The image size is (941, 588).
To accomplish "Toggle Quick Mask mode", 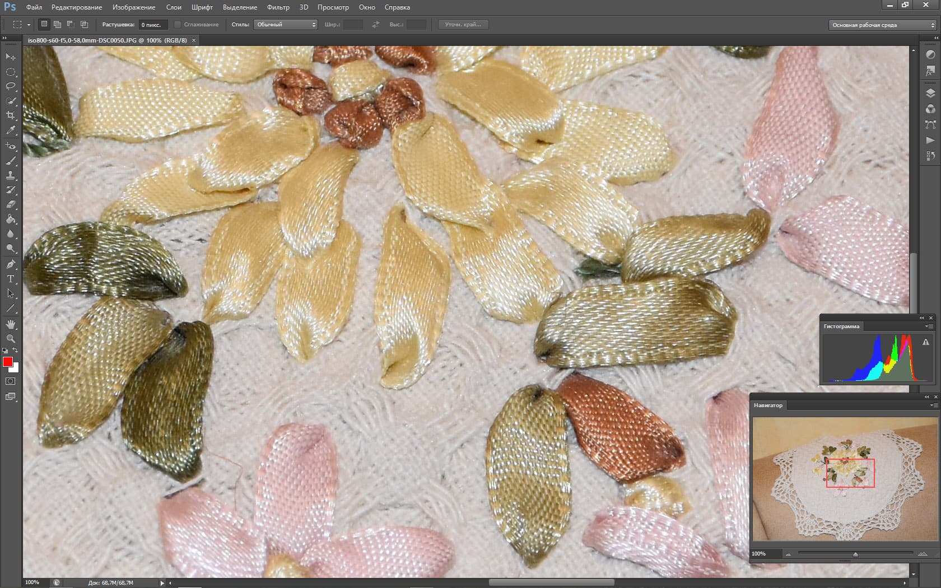I will point(11,381).
